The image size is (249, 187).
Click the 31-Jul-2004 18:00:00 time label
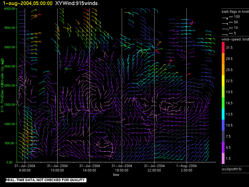(x=122, y=168)
